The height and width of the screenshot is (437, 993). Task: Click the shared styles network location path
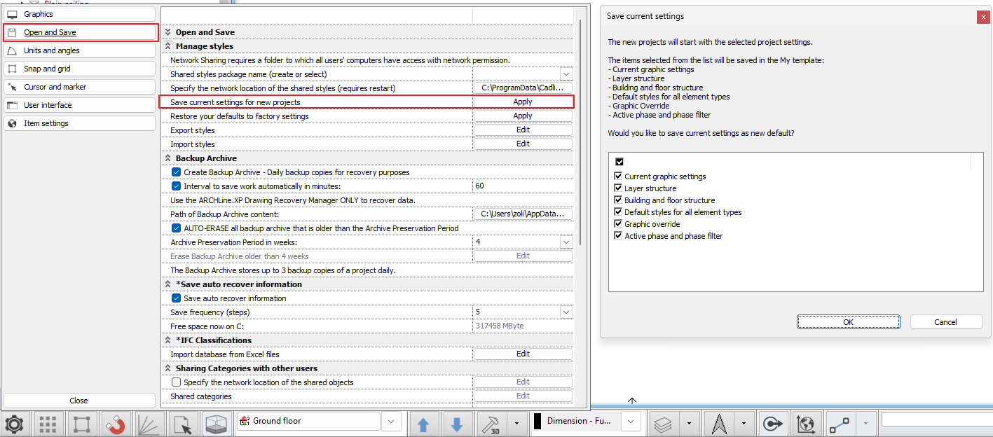pos(523,88)
